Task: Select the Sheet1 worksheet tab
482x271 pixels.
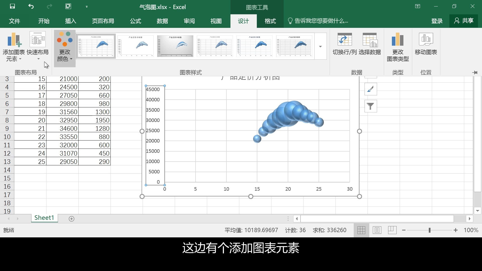Action: [44, 218]
